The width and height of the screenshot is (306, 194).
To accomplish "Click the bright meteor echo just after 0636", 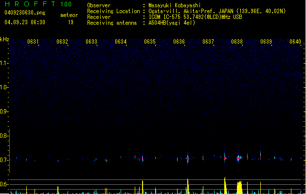I will [x=188, y=159].
